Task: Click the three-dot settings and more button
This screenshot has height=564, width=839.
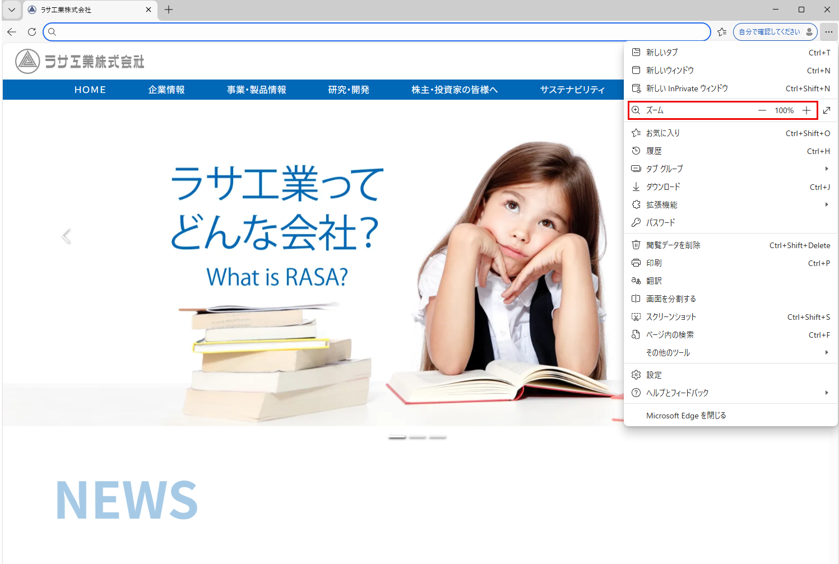Action: pyautogui.click(x=828, y=32)
